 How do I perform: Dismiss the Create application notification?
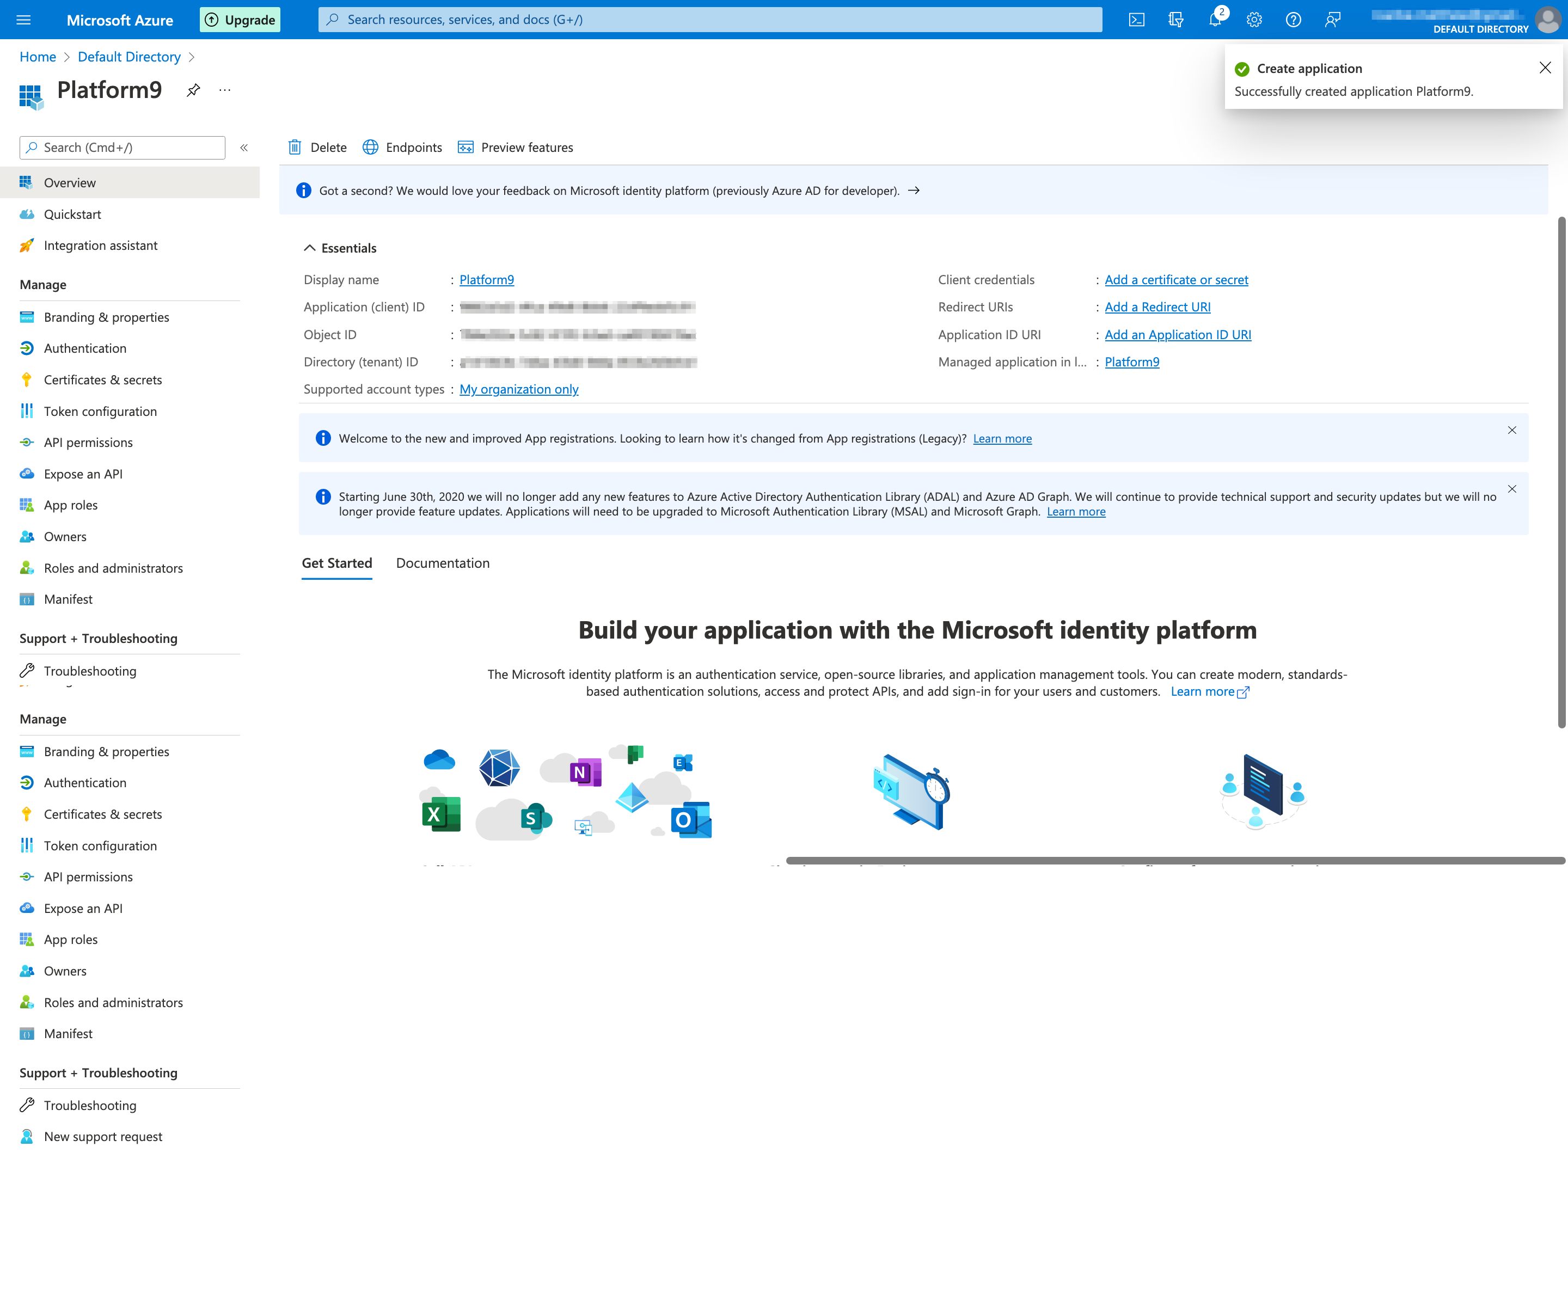pyautogui.click(x=1545, y=68)
